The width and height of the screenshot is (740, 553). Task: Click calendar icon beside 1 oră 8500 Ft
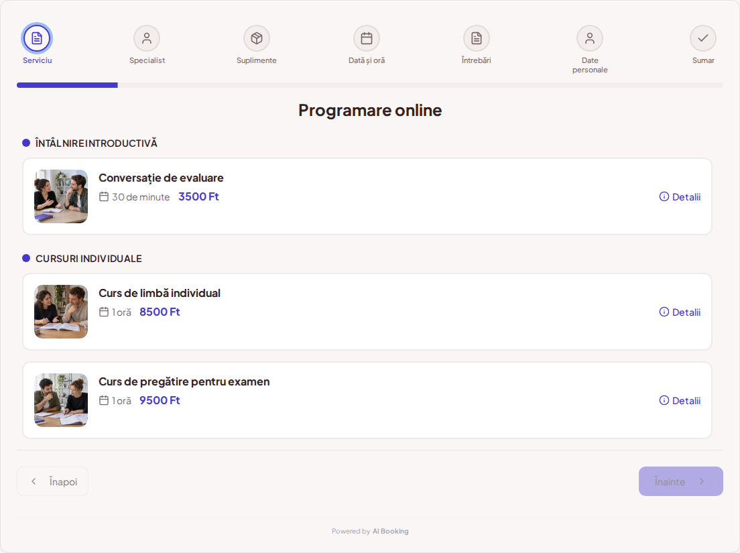(104, 312)
